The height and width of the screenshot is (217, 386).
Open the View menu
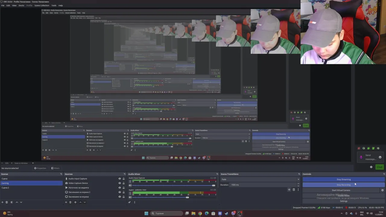click(x=14, y=5)
